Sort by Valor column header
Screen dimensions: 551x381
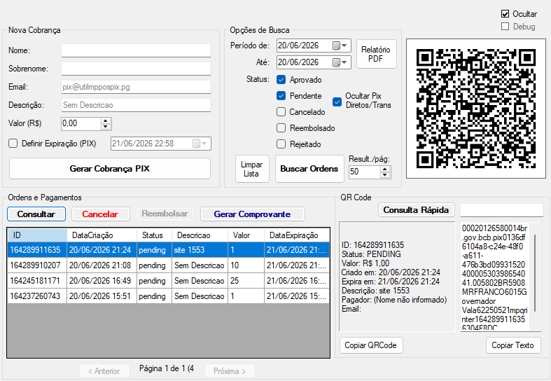(x=246, y=235)
